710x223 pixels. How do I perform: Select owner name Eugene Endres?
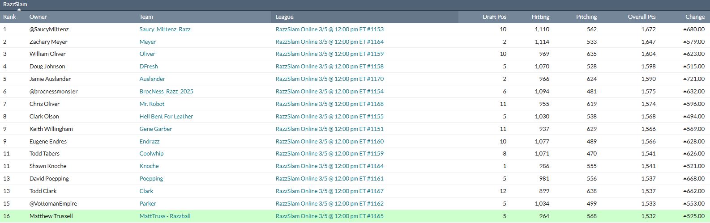(48, 141)
